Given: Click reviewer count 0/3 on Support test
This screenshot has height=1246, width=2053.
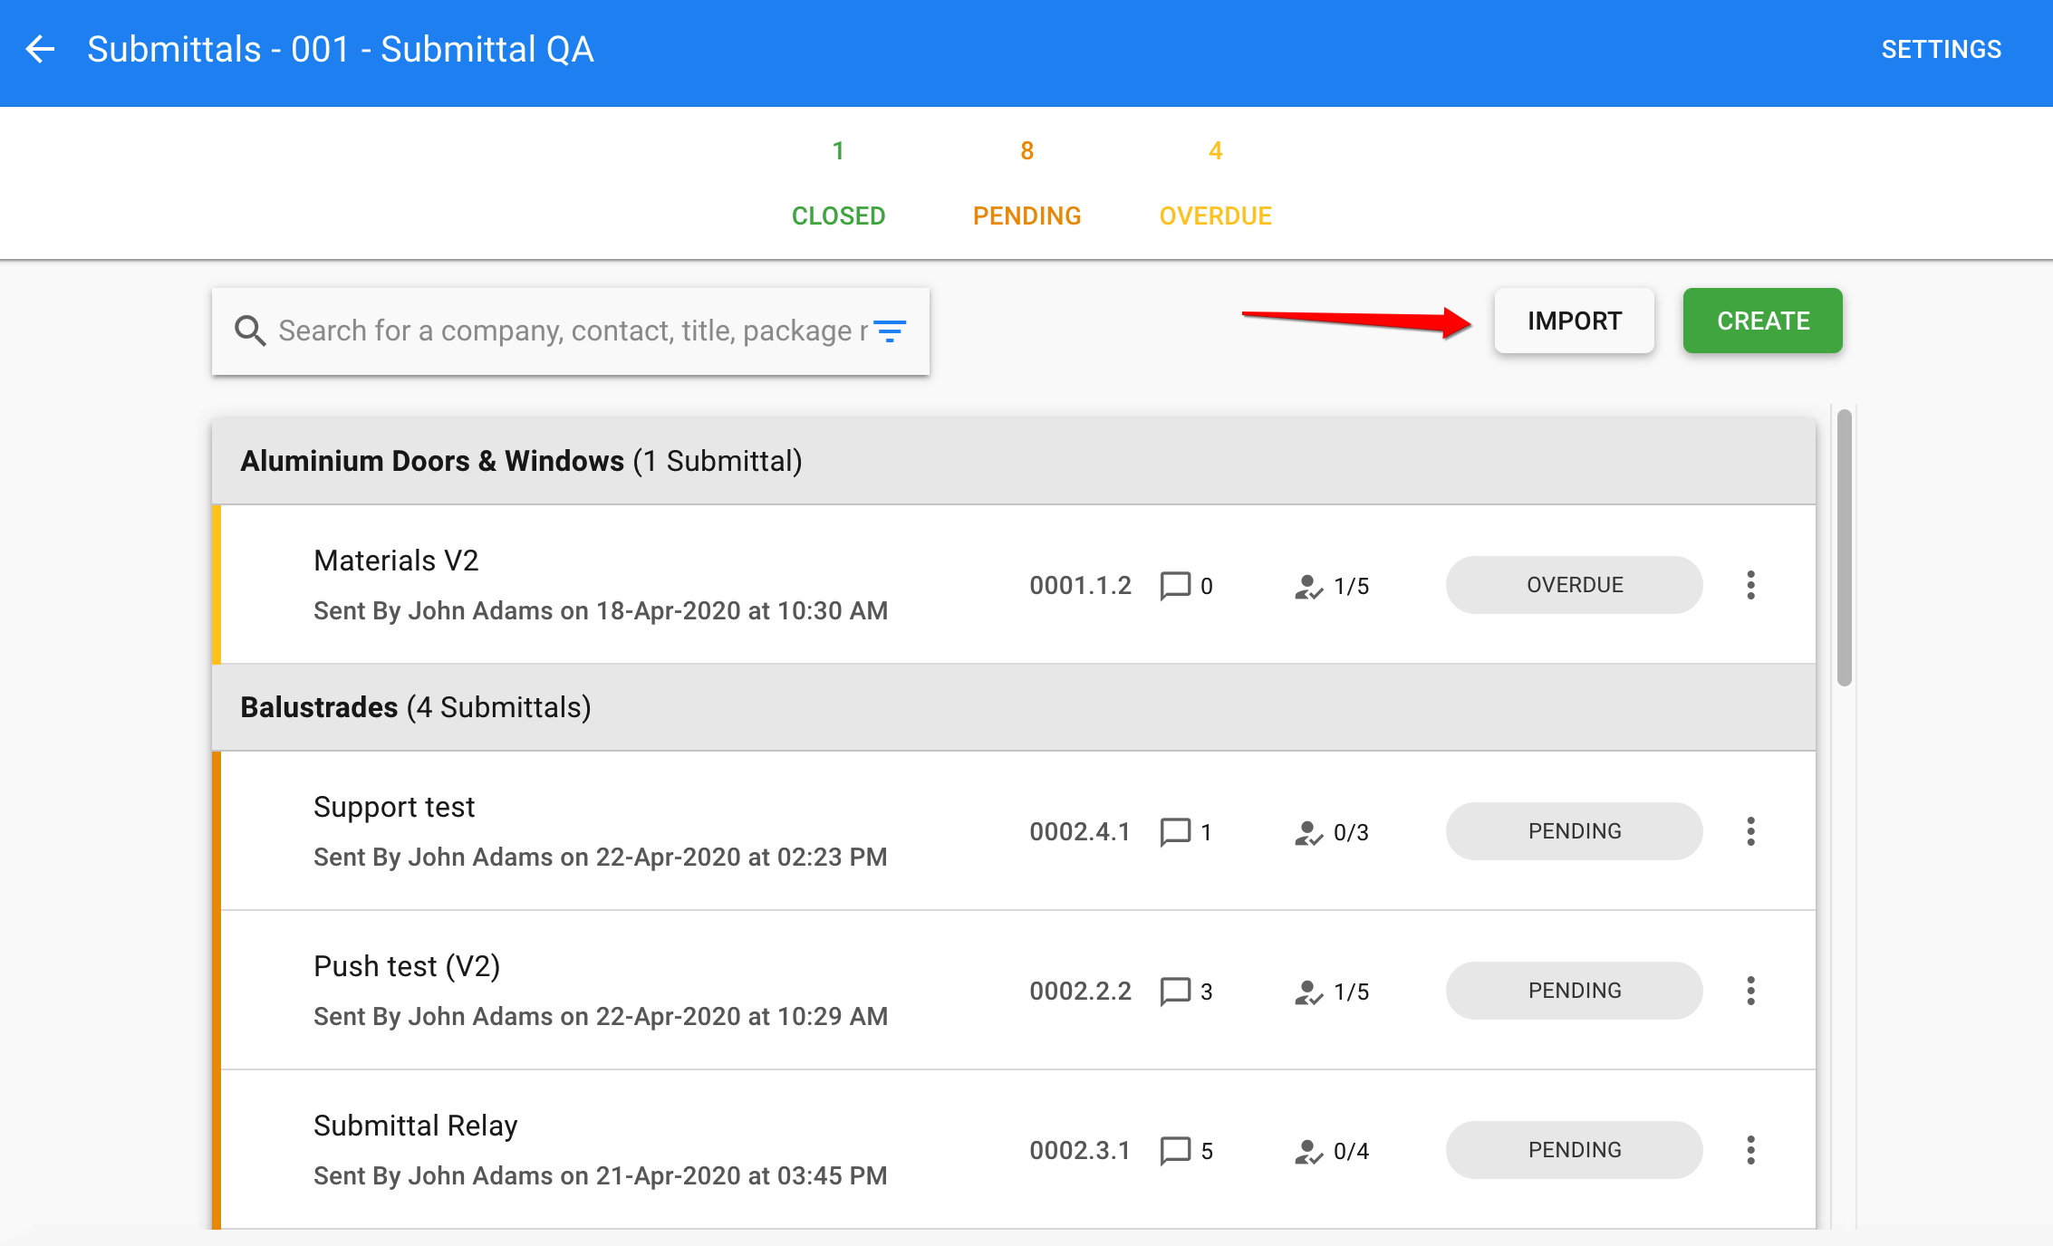Looking at the screenshot, I should point(1351,833).
